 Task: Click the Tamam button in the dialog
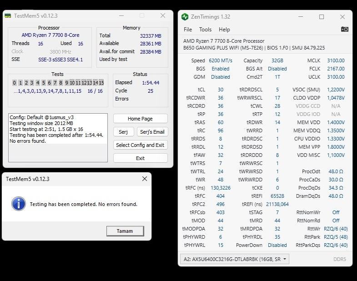click(125, 231)
